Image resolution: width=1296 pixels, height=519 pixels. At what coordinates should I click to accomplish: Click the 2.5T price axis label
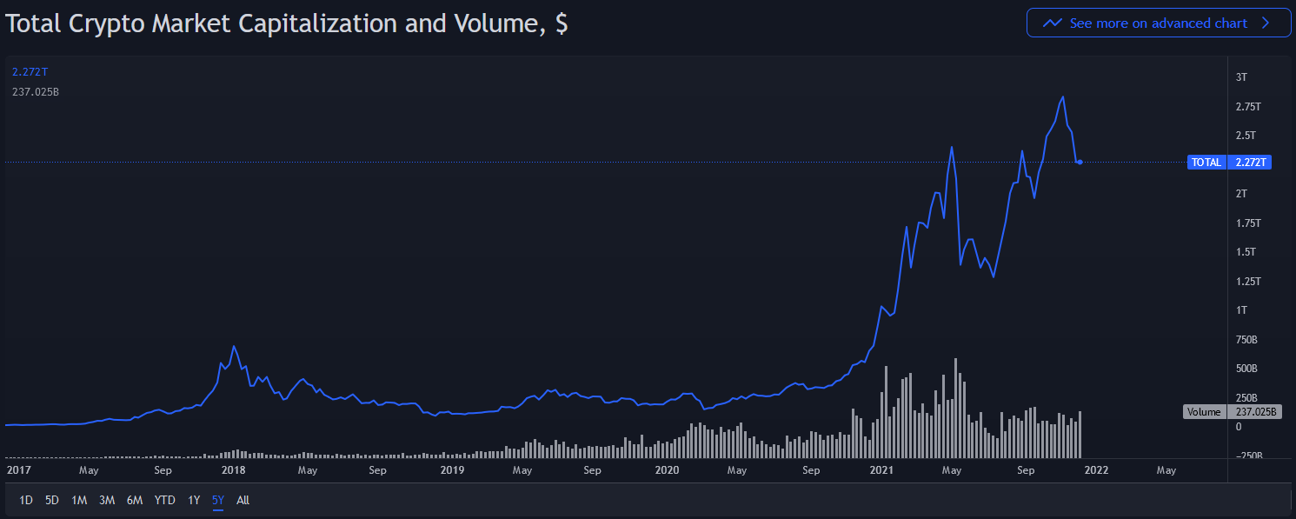point(1246,136)
